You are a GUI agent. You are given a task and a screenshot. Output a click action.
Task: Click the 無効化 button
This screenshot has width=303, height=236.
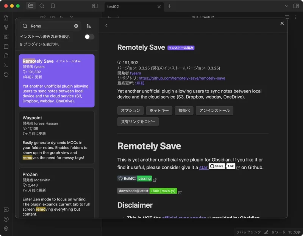(184, 111)
